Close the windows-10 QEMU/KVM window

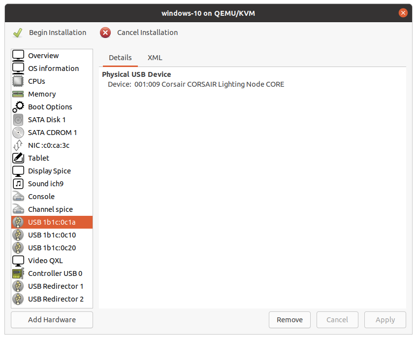coord(403,13)
